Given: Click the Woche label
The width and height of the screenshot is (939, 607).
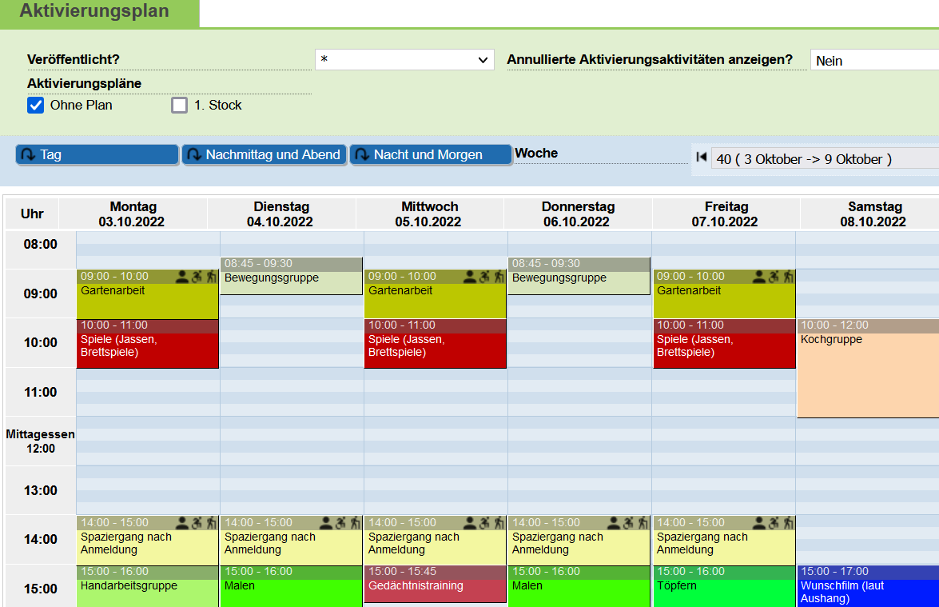Looking at the screenshot, I should 536,154.
